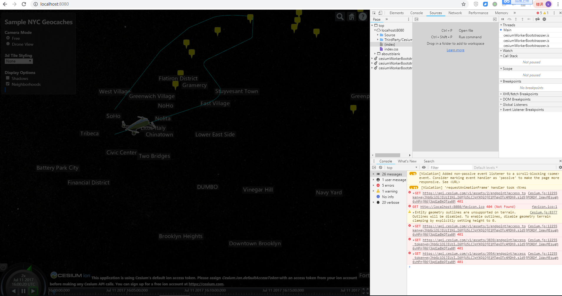
Task: Toggle fullscreen in the Cesium viewer
Action: 365,291
